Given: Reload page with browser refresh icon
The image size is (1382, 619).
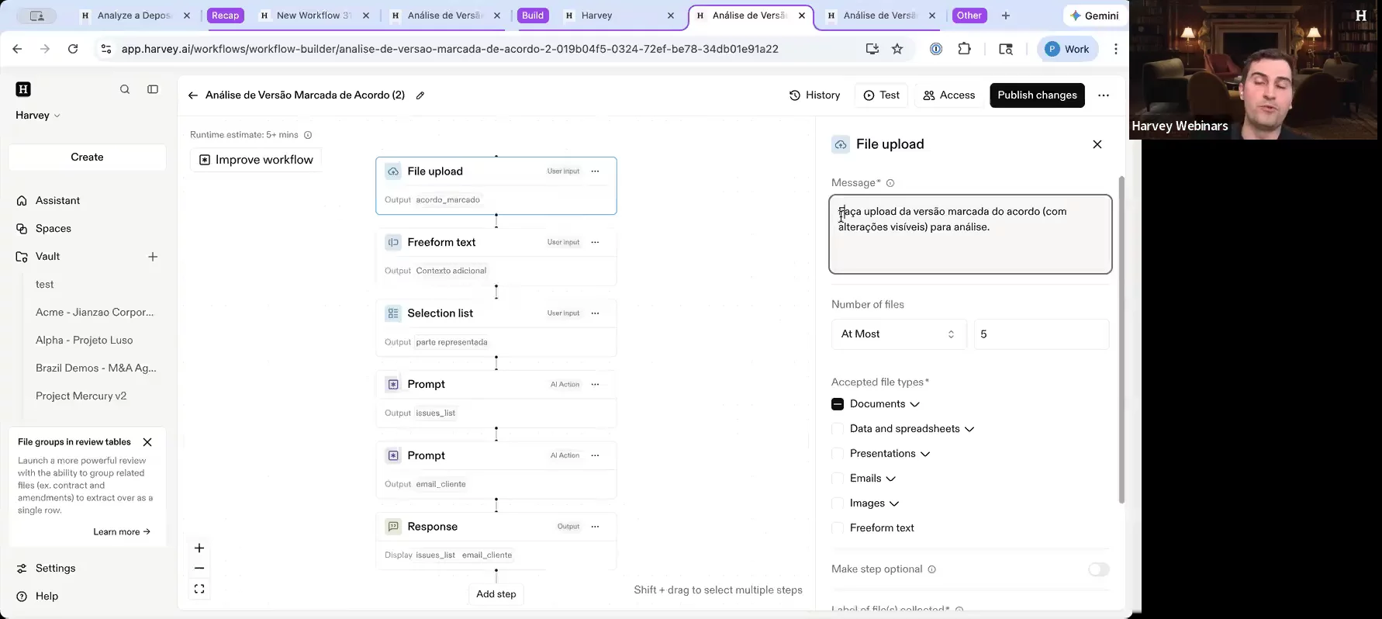Looking at the screenshot, I should (73, 49).
